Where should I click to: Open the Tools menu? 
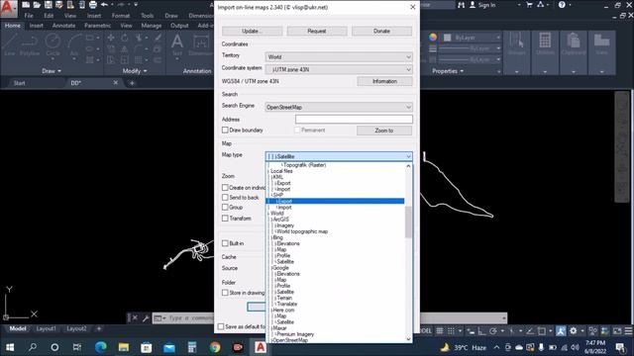pos(148,16)
